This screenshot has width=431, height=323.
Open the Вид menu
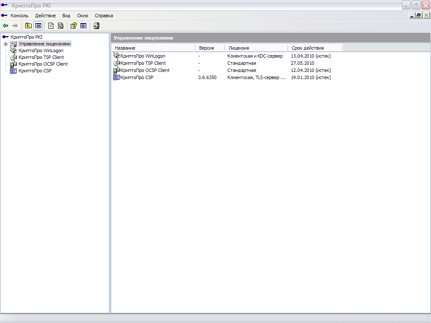(x=66, y=16)
